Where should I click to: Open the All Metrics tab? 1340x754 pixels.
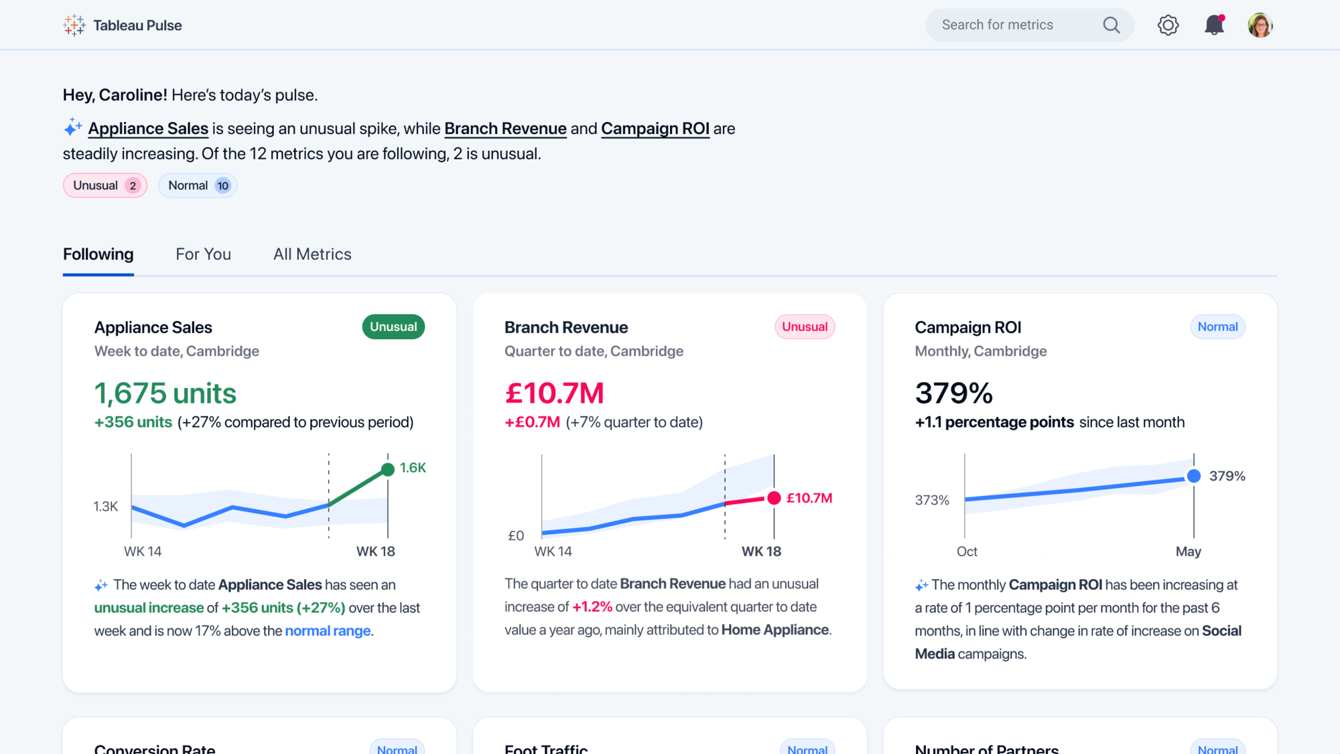(312, 254)
